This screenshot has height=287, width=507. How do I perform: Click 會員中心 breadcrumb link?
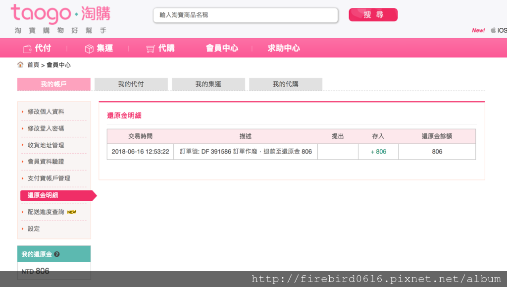tap(58, 65)
